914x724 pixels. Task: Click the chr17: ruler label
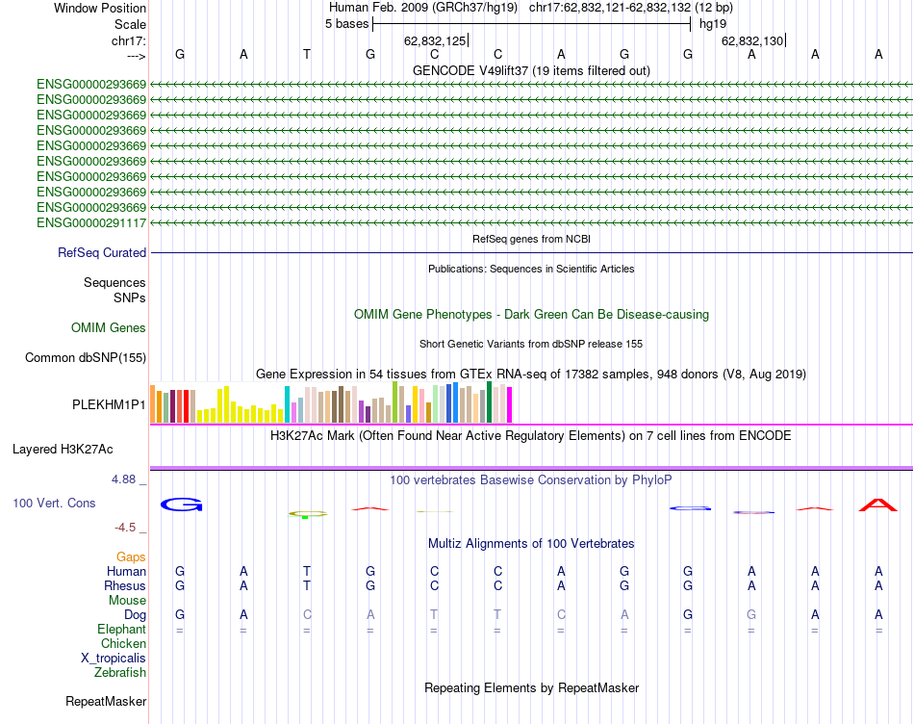click(128, 40)
